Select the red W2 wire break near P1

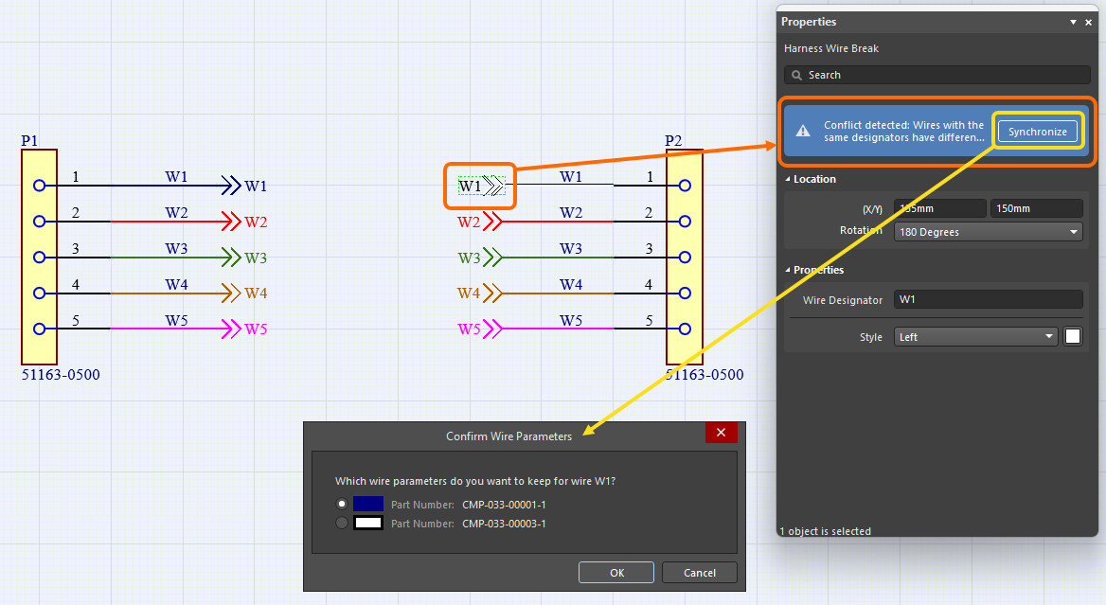[244, 222]
